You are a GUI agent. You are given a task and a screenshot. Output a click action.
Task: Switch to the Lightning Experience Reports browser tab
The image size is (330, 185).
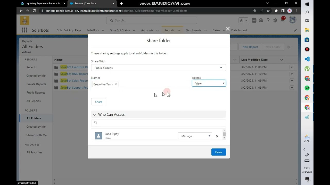coord(43,4)
